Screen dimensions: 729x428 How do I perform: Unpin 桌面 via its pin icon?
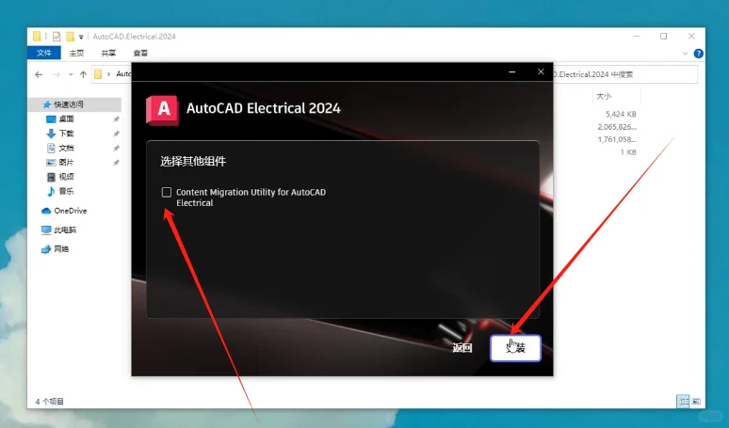click(116, 119)
